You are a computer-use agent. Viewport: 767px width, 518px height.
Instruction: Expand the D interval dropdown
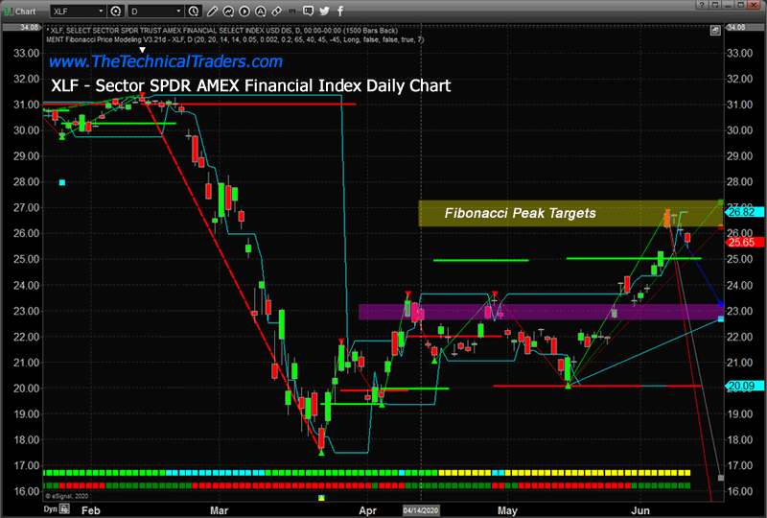pos(179,12)
